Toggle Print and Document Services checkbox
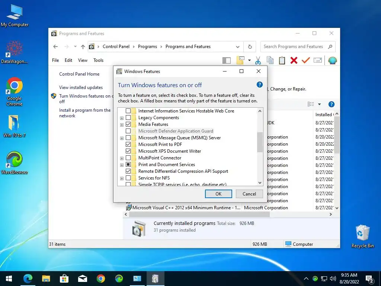 click(128, 165)
